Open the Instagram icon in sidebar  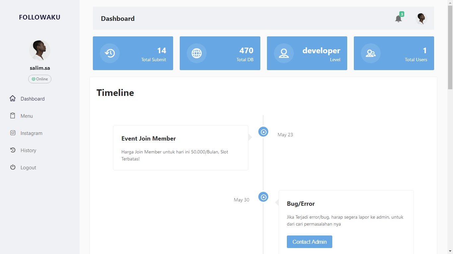[12, 133]
